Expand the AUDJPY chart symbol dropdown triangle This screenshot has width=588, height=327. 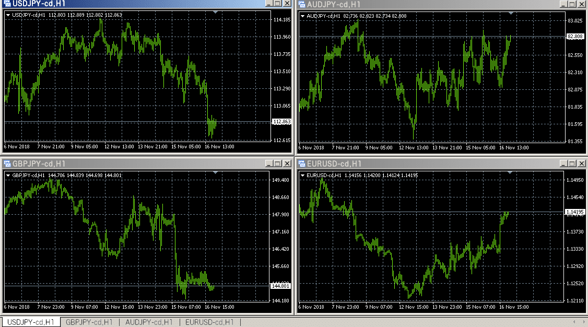tap(303, 16)
